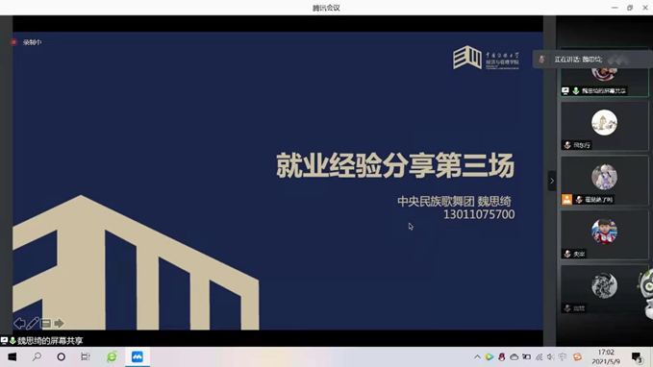Select the participant tile with orange host icon
The width and height of the screenshot is (653, 367).
coord(604,181)
